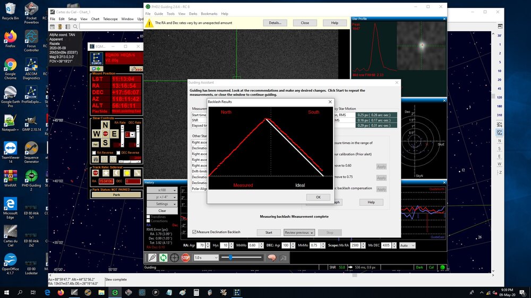Click OK in Backlash Results dialog

coord(318,197)
